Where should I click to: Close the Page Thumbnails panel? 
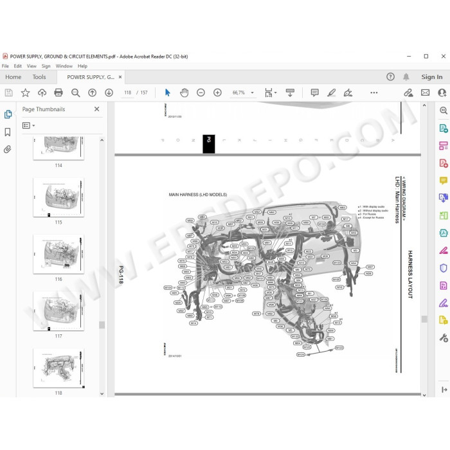click(96, 109)
